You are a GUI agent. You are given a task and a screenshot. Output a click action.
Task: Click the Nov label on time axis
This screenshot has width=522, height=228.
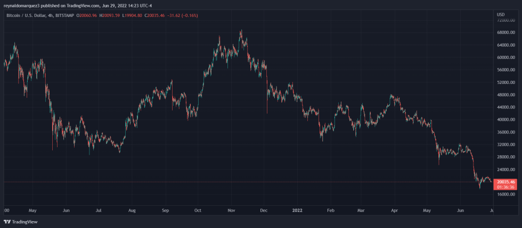coord(231,210)
